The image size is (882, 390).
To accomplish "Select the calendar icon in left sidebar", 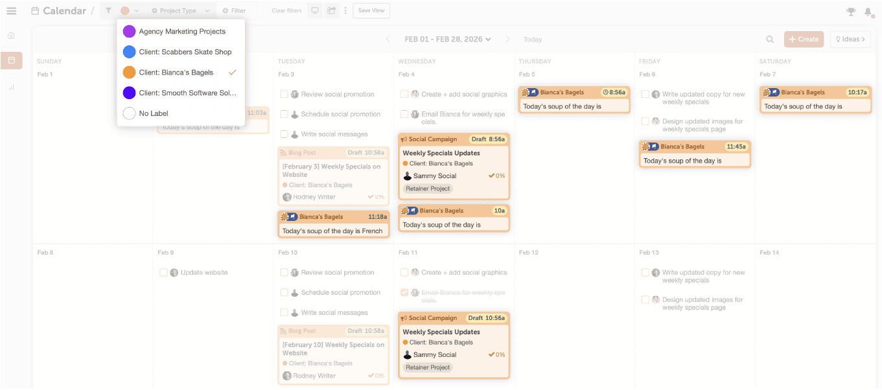I will 11,61.
